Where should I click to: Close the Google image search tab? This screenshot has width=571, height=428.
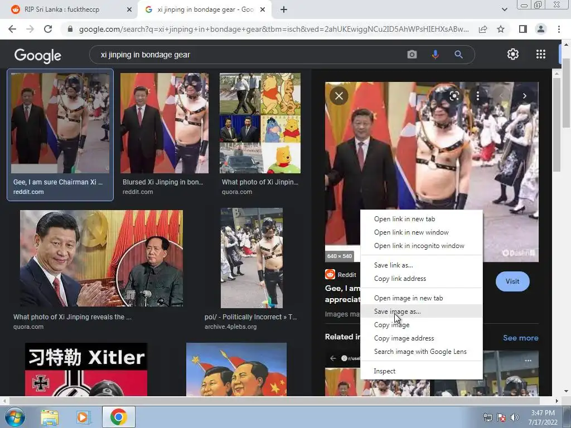[262, 10]
